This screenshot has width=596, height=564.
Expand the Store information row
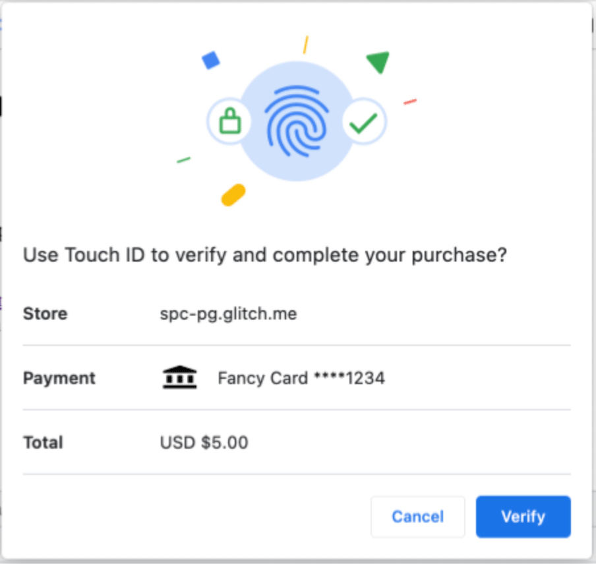(x=44, y=314)
